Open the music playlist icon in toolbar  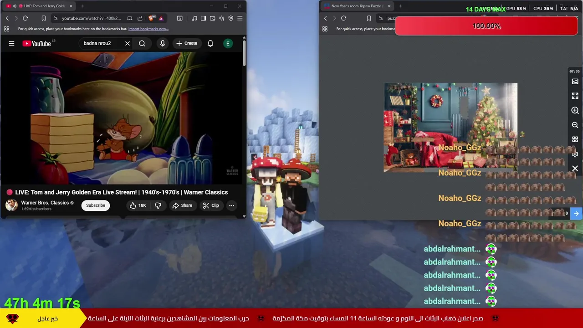(194, 18)
